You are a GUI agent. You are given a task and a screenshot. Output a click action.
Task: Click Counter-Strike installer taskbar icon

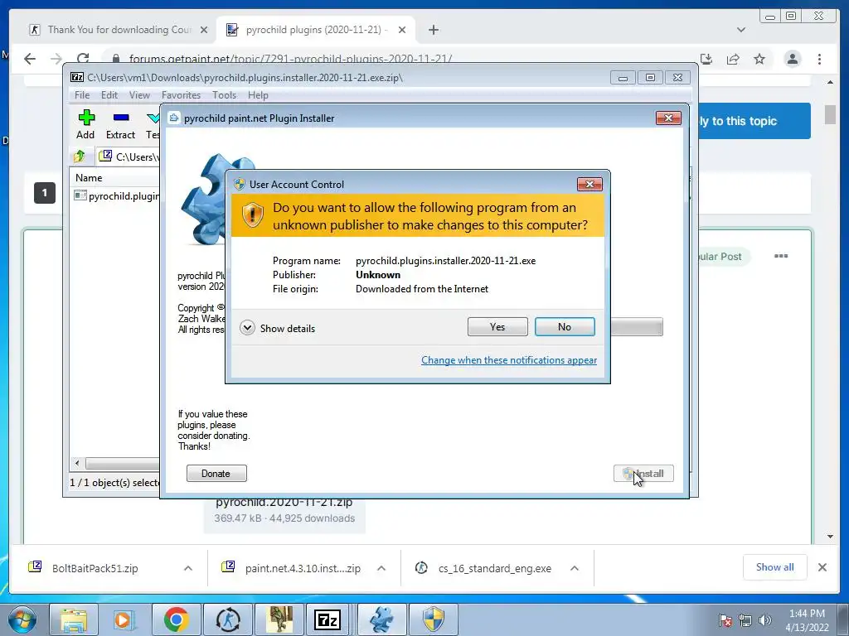228,619
